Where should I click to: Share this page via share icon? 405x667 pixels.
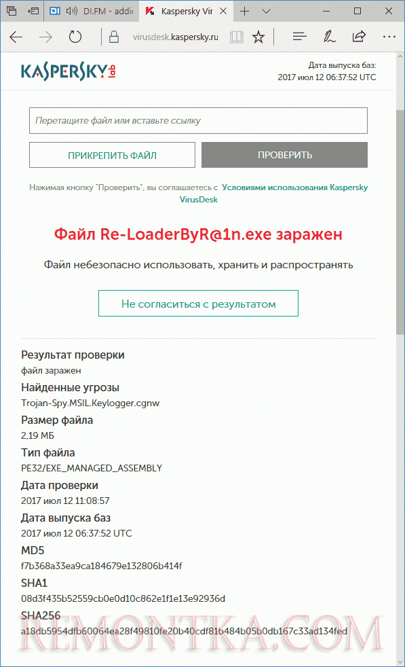359,37
